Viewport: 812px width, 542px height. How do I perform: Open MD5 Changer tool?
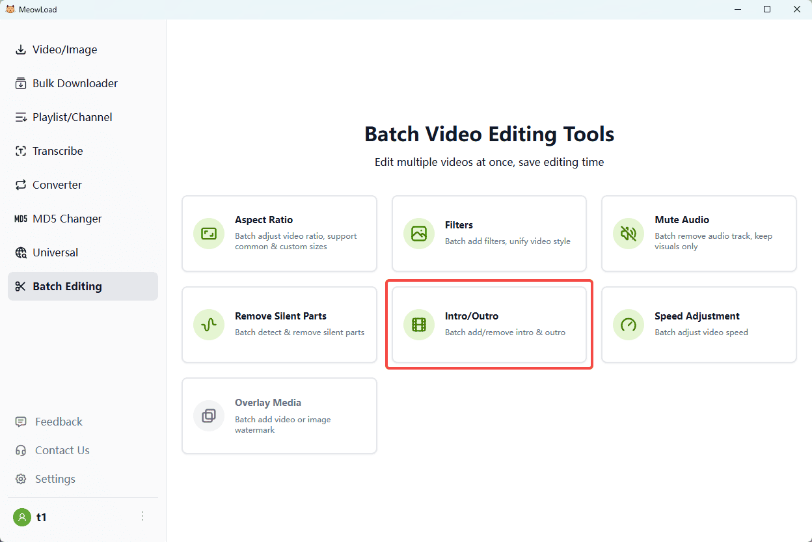click(67, 219)
